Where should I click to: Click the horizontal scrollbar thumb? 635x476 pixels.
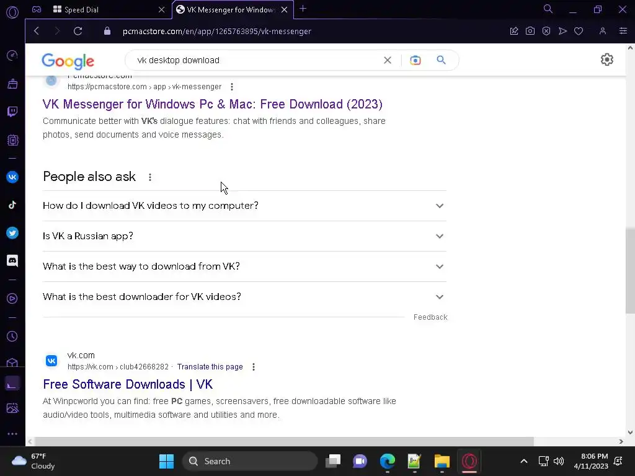pos(283,441)
